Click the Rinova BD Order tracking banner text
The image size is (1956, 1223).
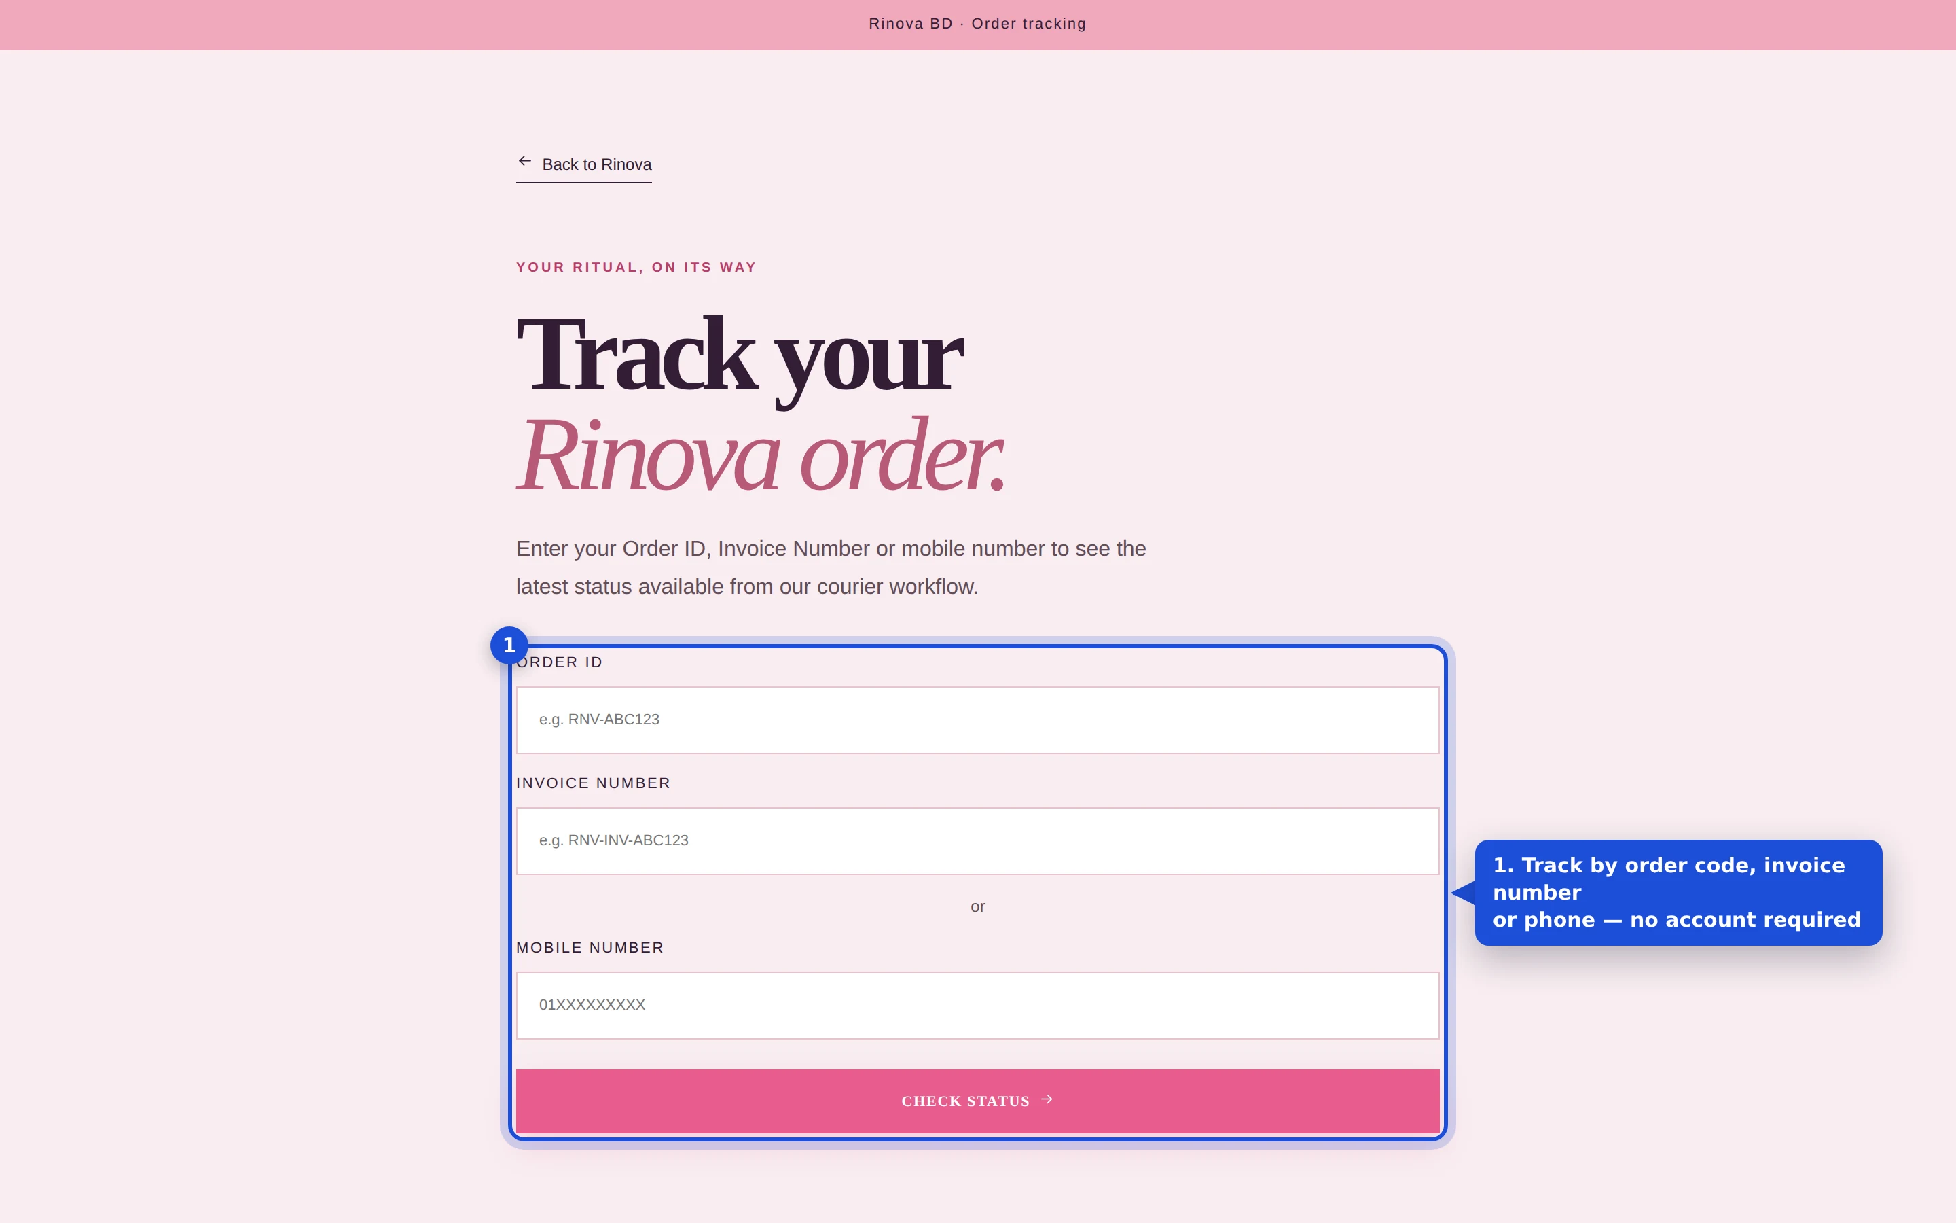pos(977,24)
